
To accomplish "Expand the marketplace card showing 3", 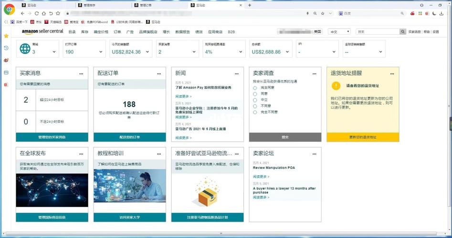I will point(54,52).
